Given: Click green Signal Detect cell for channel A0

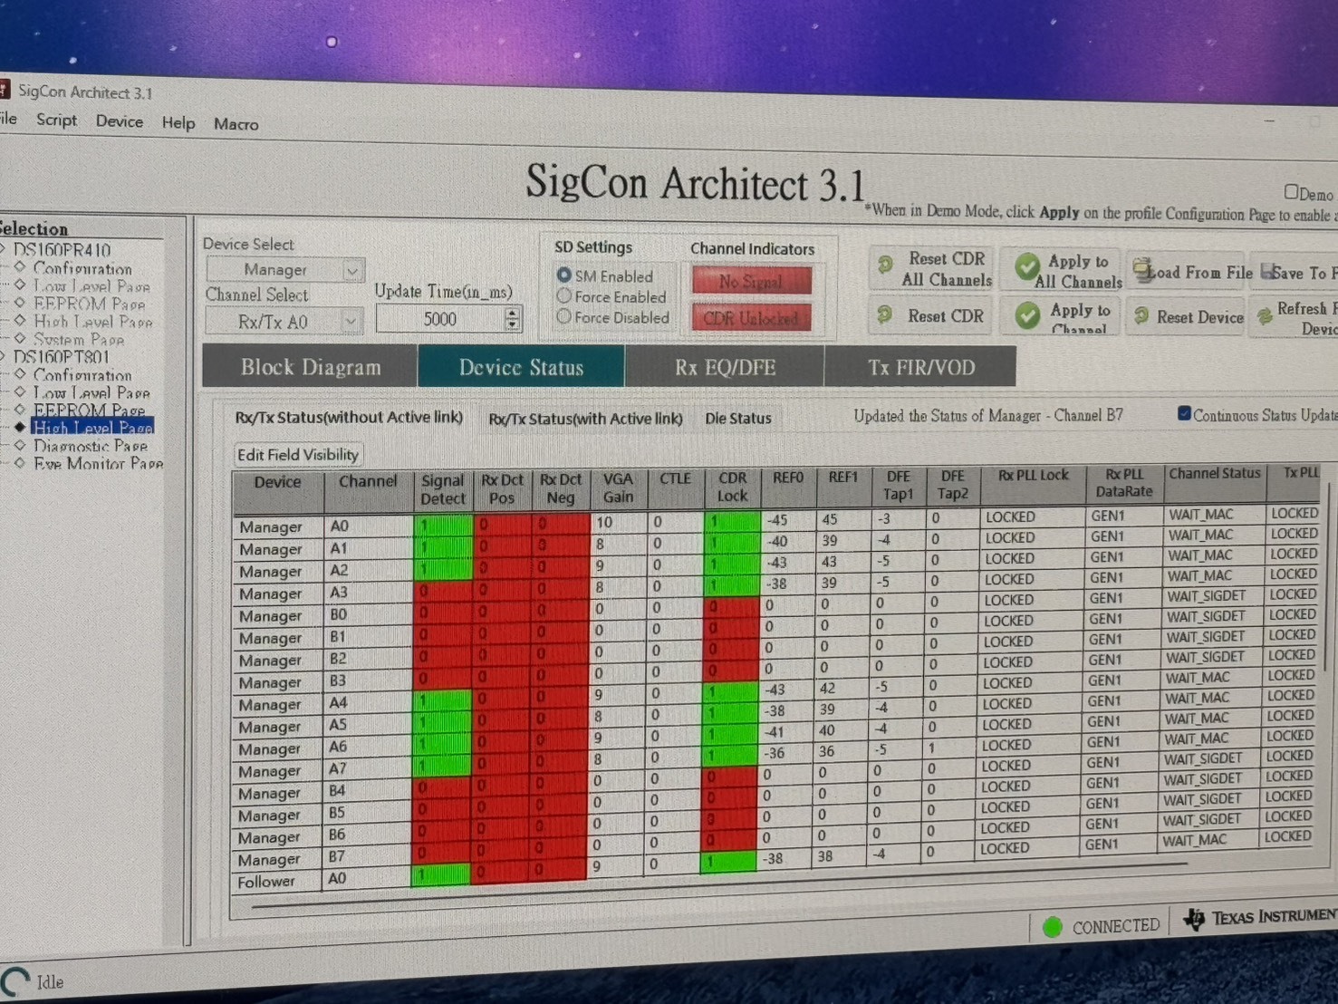Looking at the screenshot, I should pyautogui.click(x=443, y=524).
